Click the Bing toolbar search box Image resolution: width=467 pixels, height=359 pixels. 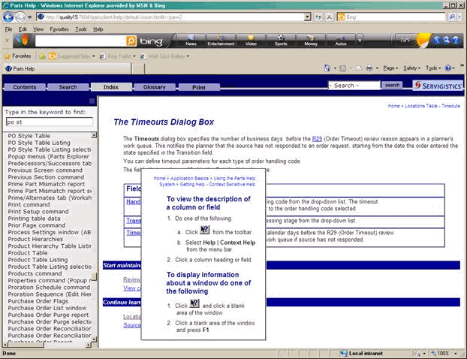pyautogui.click(x=80, y=41)
